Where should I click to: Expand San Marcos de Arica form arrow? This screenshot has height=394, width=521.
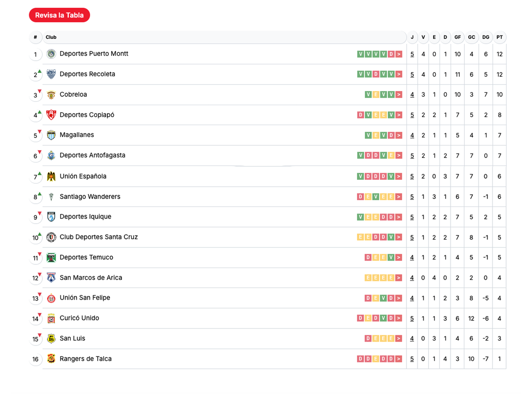399,278
